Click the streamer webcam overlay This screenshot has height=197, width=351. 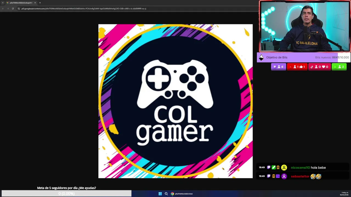[305, 26]
